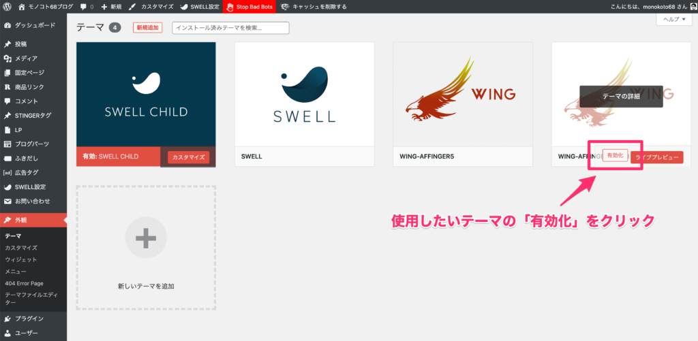
Task: Click the WordPress logo icon in admin bar
Action: 7,6
